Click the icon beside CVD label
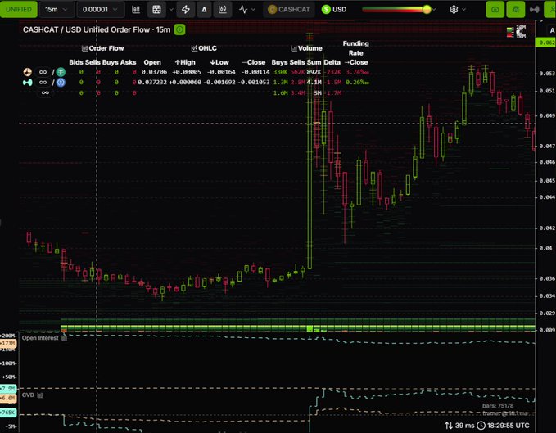This screenshot has height=433, width=556. coord(40,395)
